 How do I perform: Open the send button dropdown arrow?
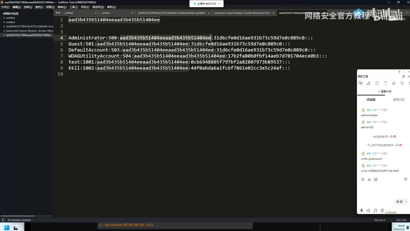(x=406, y=202)
